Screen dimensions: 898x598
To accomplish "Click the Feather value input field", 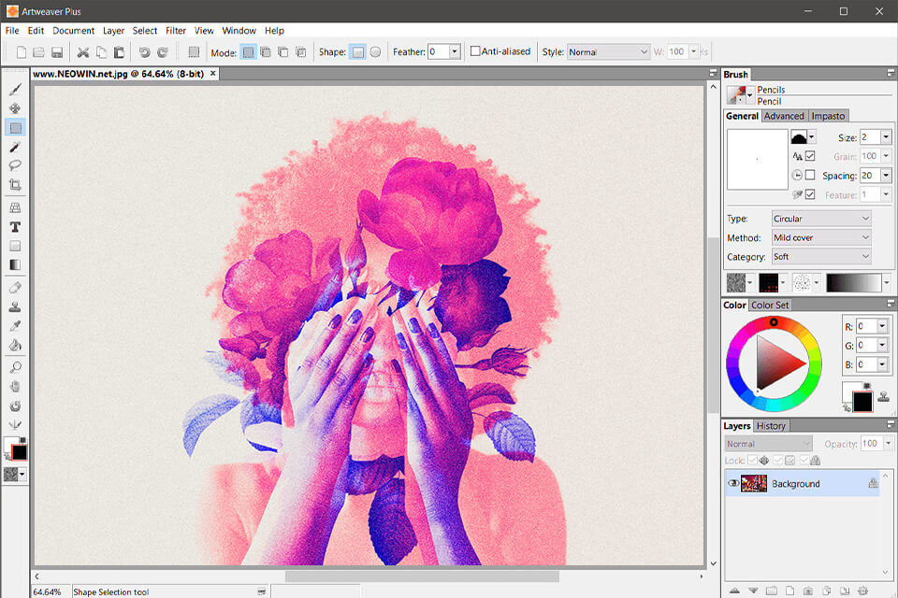I will [440, 51].
